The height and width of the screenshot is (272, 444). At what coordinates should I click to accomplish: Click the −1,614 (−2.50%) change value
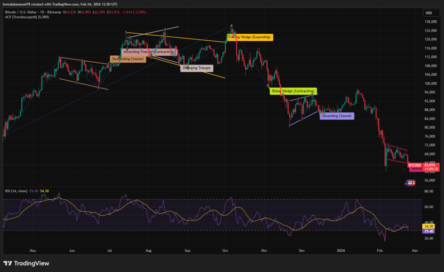[134, 12]
